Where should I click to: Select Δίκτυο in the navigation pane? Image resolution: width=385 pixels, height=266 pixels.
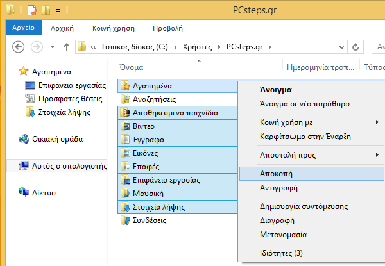37,193
